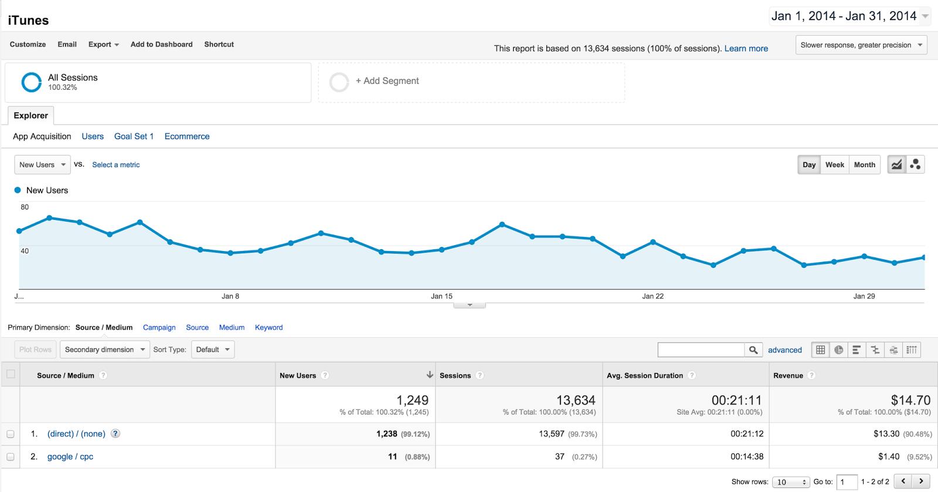Screen dimensions: 938x492
Task: Click the Customize button
Action: 28,45
